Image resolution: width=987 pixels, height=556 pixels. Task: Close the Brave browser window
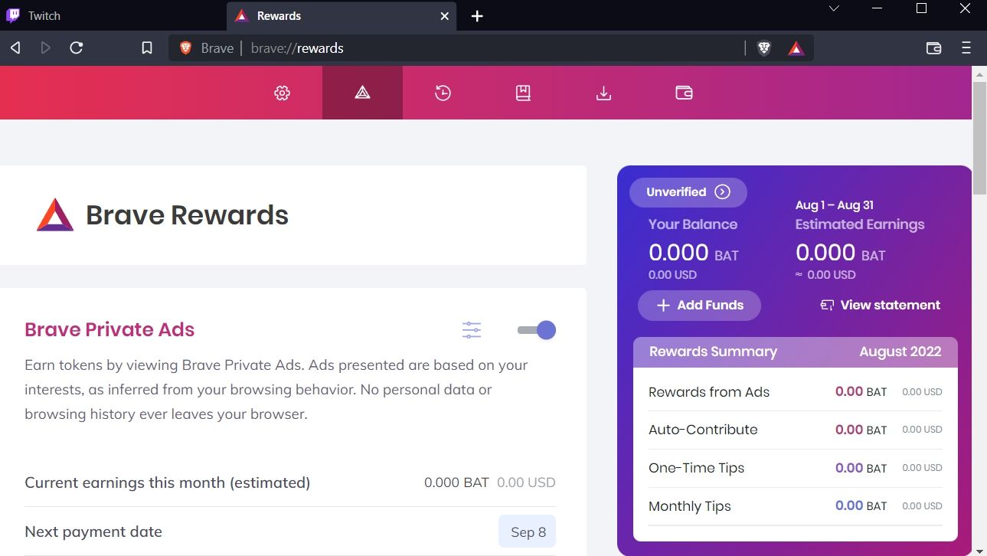point(966,9)
